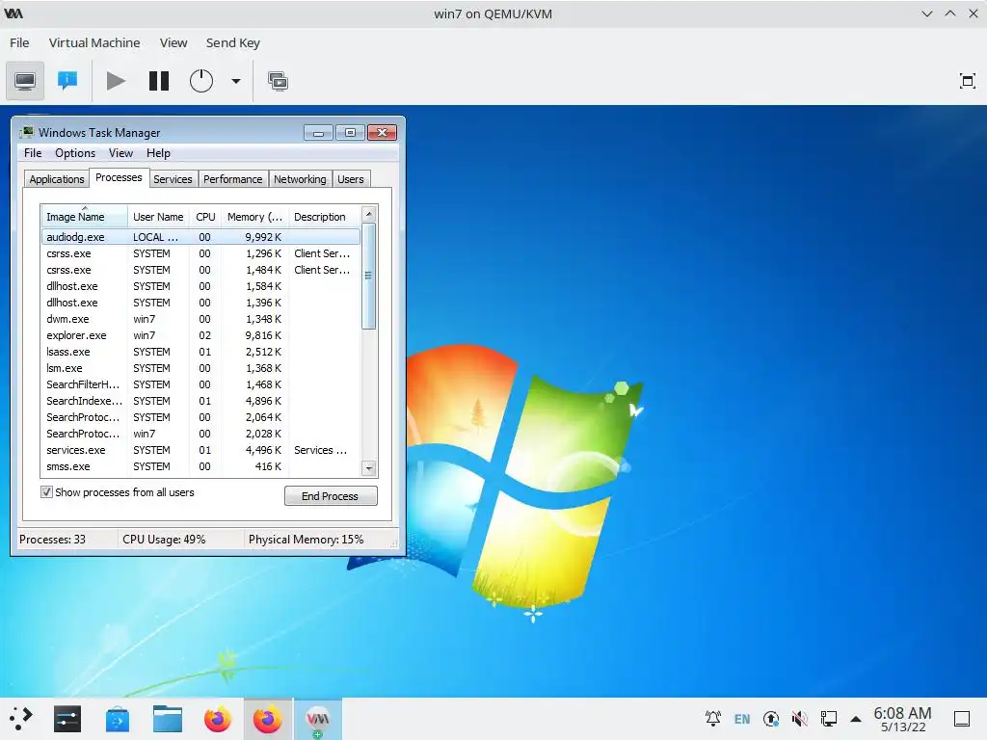
Task: Open the Discover software store icon
Action: 117,719
